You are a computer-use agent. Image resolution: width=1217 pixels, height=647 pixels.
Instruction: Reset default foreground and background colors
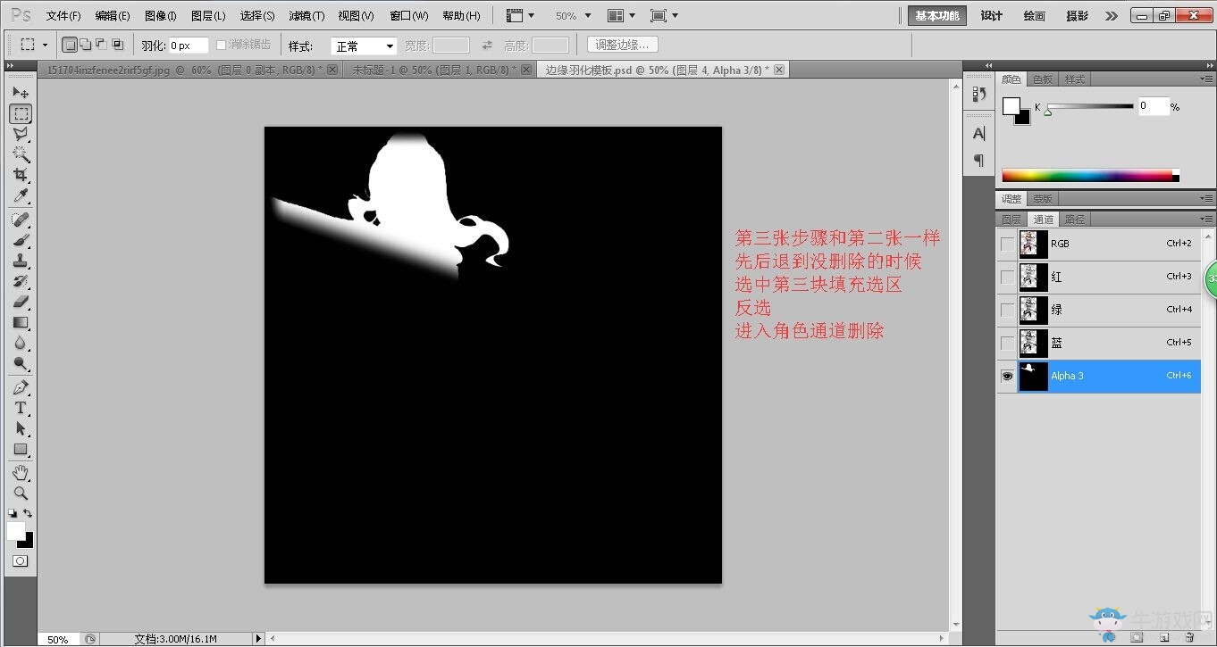tap(13, 513)
